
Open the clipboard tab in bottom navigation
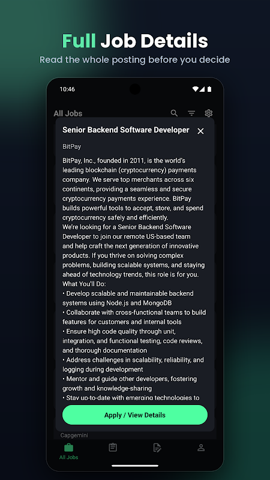[x=113, y=448]
